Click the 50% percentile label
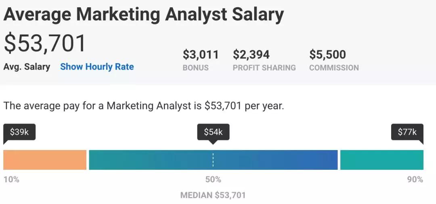 click(213, 179)
